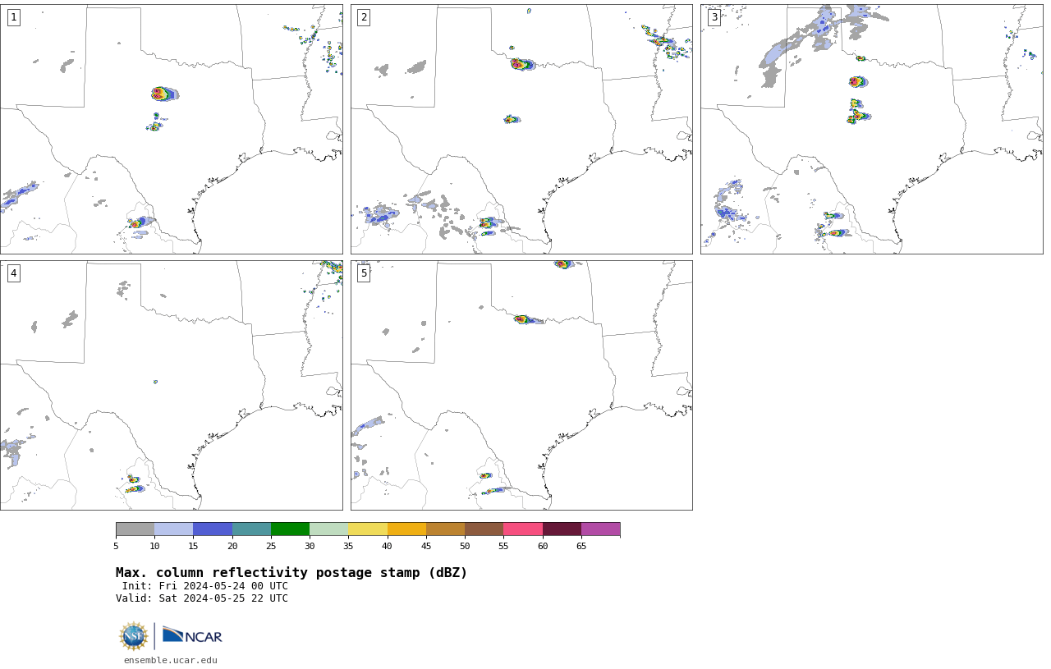Click the tan 45-50 dBZ swatch
This screenshot has width=1051, height=669.
445,529
